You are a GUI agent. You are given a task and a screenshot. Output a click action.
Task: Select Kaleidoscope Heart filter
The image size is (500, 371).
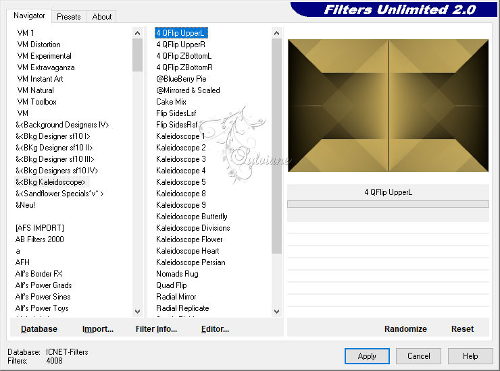coord(188,251)
